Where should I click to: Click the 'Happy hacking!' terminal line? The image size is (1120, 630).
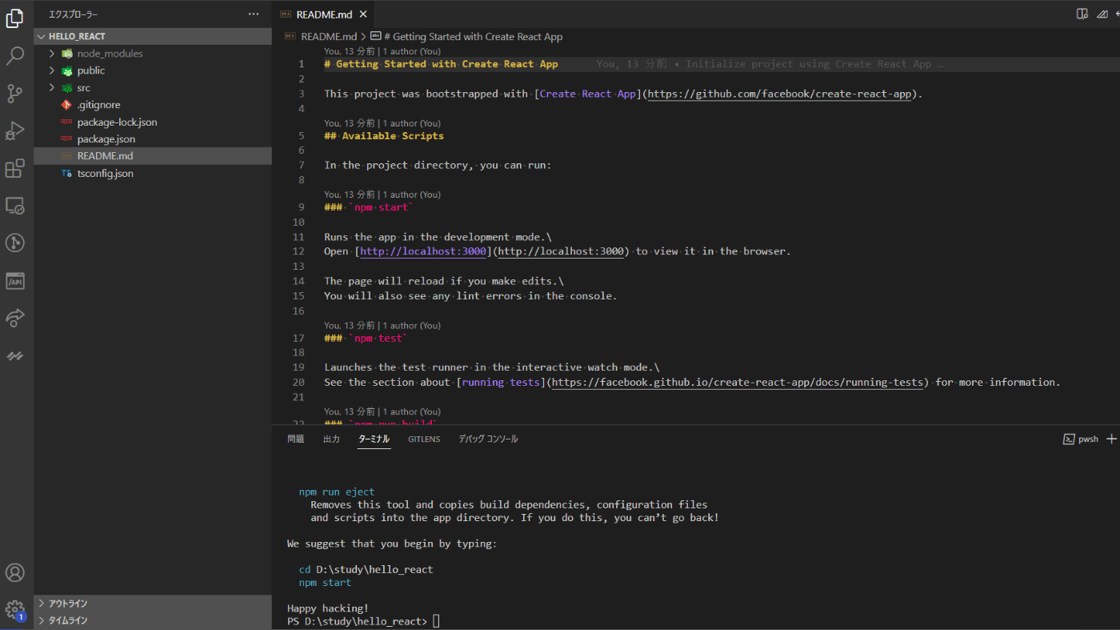point(328,608)
